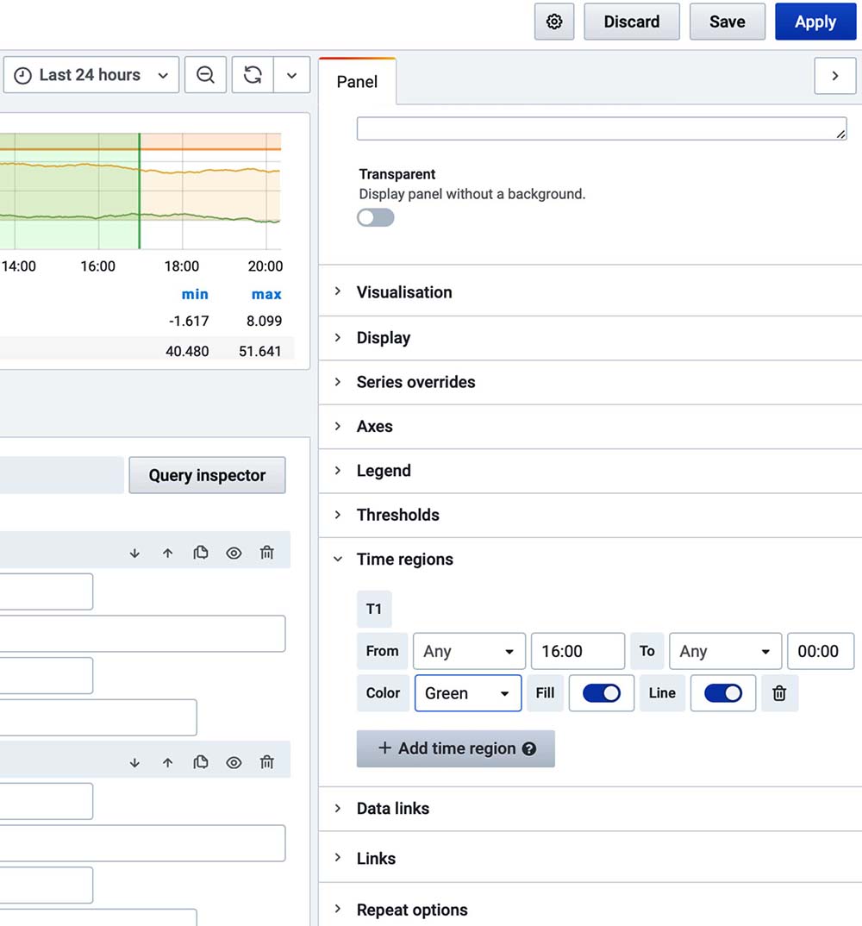The width and height of the screenshot is (862, 926).
Task: Open dashboard settings gear icon
Action: [554, 22]
